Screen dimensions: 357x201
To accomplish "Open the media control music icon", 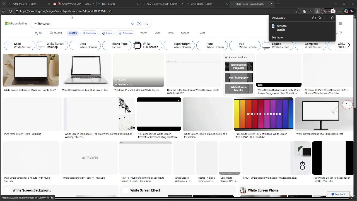I will (x=304, y=11).
